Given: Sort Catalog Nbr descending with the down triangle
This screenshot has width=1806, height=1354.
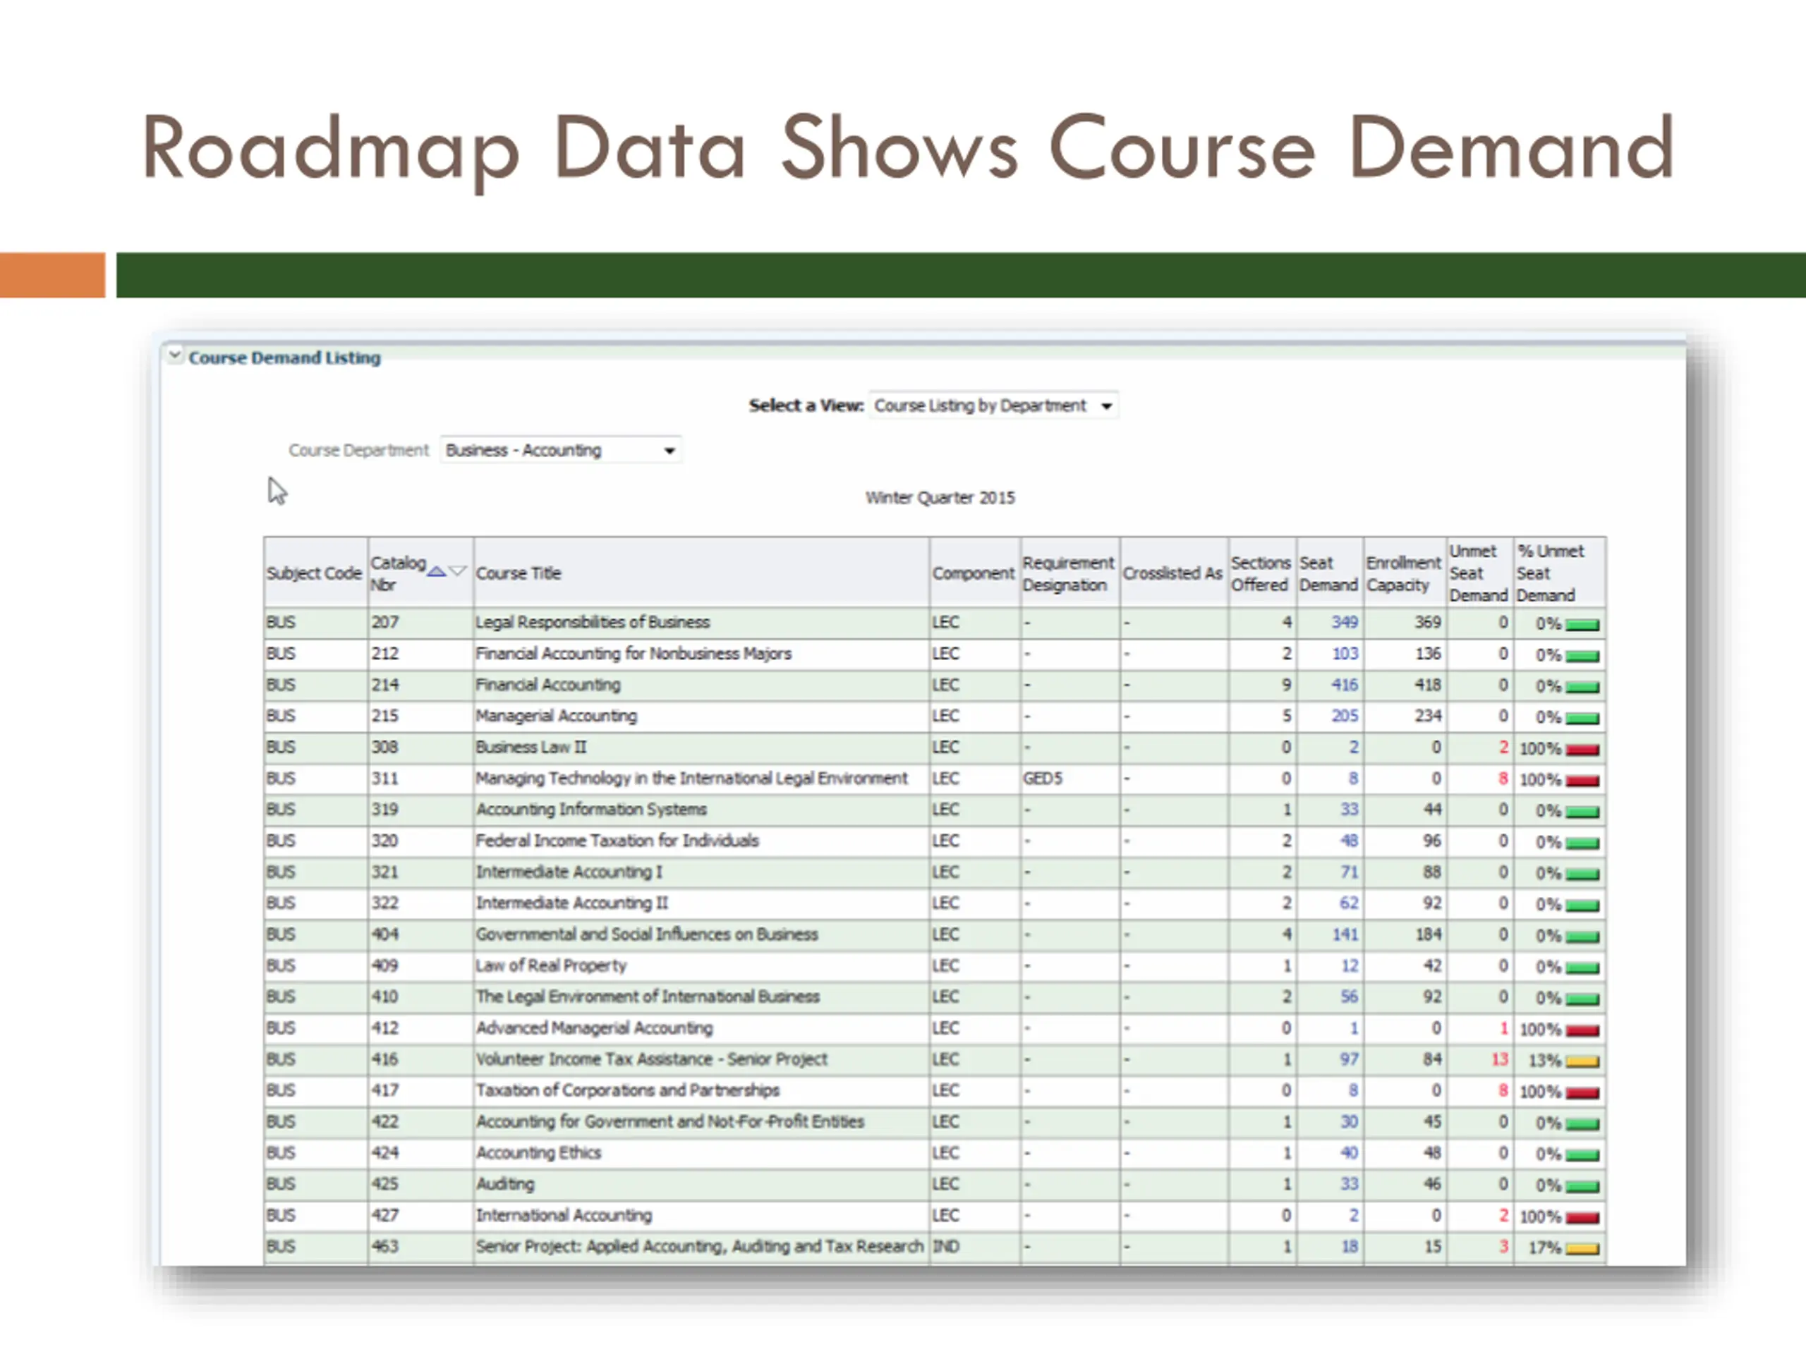Looking at the screenshot, I should click(x=458, y=571).
